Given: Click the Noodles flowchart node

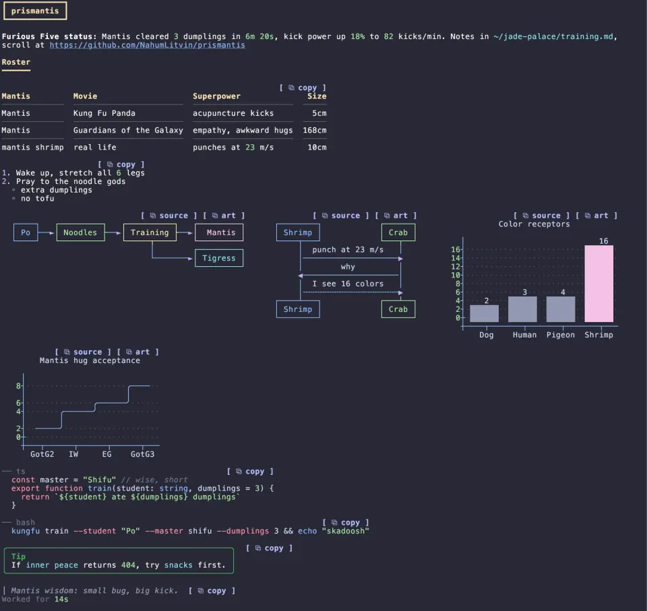Looking at the screenshot, I should 80,232.
